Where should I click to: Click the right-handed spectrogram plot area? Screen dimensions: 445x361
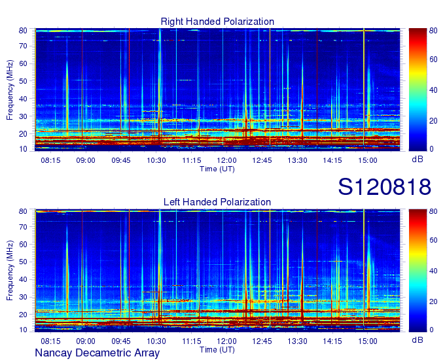click(x=217, y=90)
